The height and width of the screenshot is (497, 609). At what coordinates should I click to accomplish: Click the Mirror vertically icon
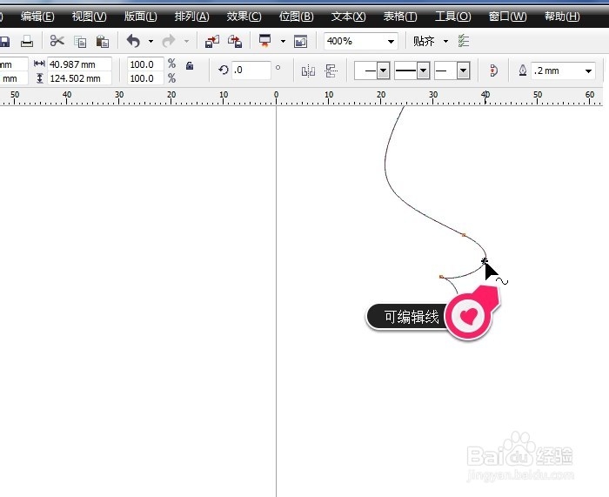click(x=331, y=71)
